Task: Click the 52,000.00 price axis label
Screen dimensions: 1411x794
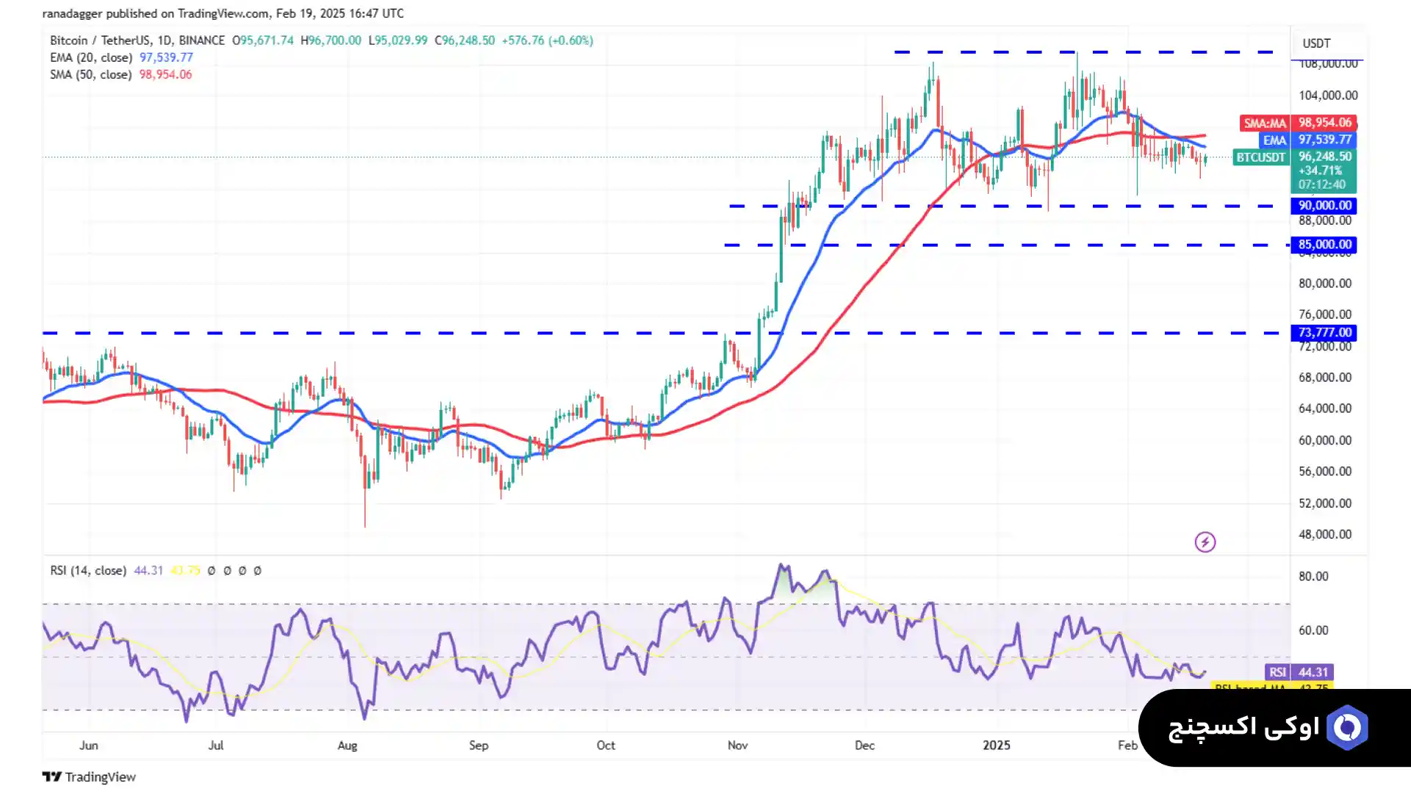Action: [x=1325, y=503]
